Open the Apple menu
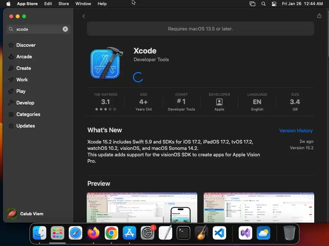329x246 pixels. click(8, 4)
